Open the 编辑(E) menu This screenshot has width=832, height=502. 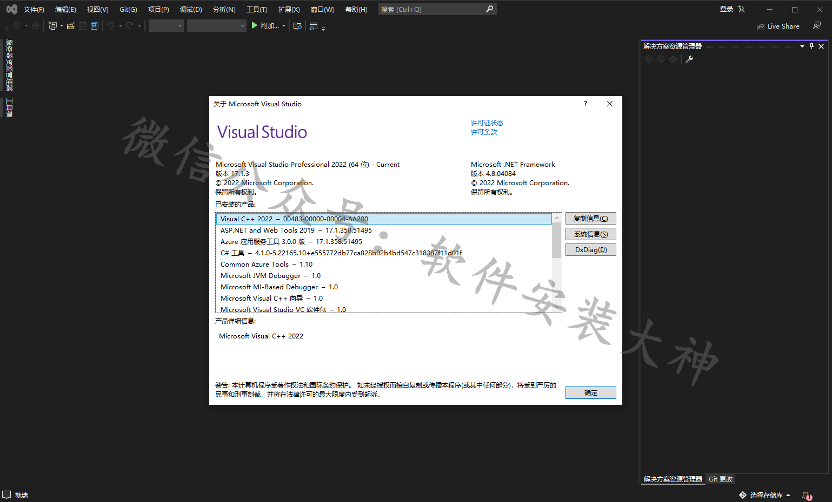(x=65, y=10)
